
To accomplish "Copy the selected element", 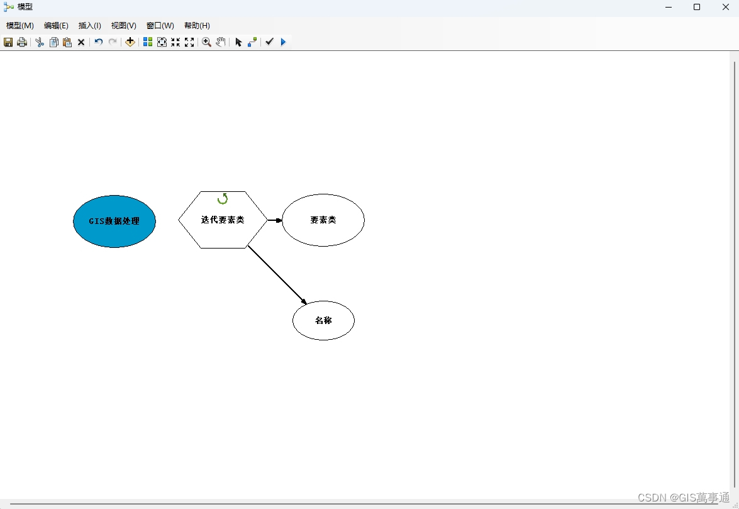I will tap(53, 42).
